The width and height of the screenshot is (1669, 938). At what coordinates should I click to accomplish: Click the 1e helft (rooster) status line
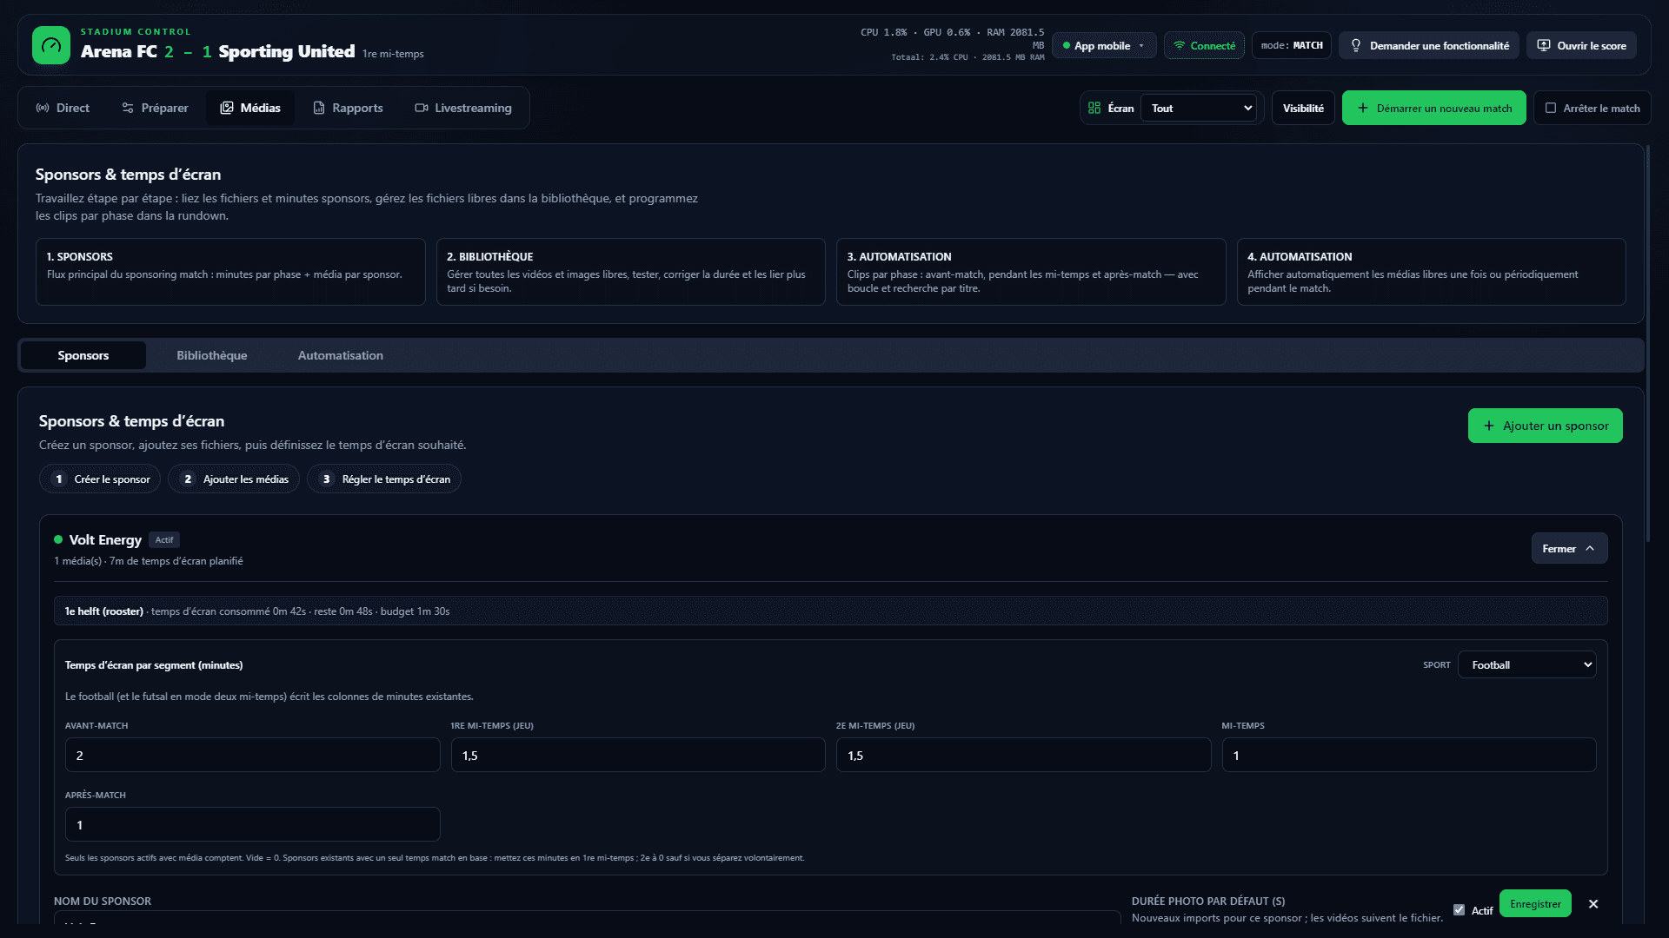(830, 611)
